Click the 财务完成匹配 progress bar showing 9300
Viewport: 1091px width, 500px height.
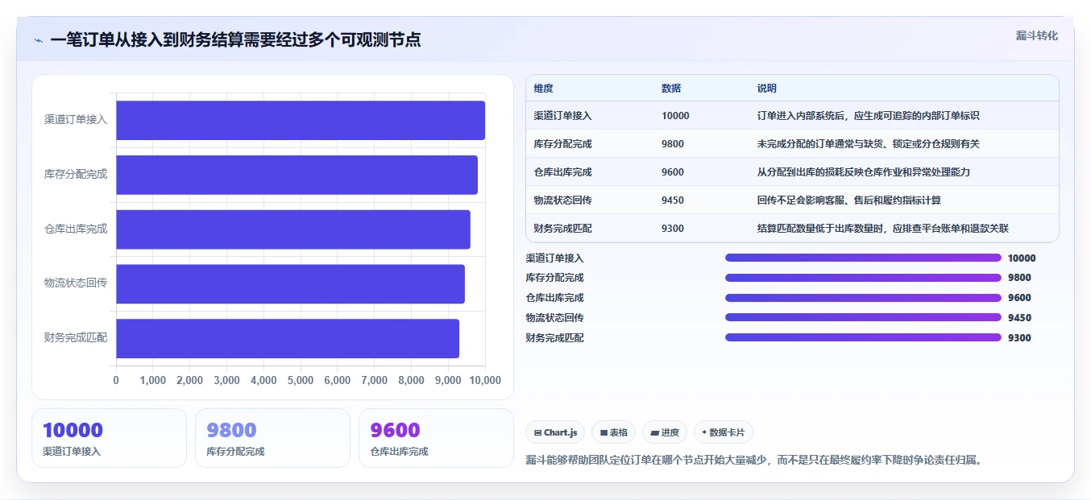pyautogui.click(x=863, y=337)
